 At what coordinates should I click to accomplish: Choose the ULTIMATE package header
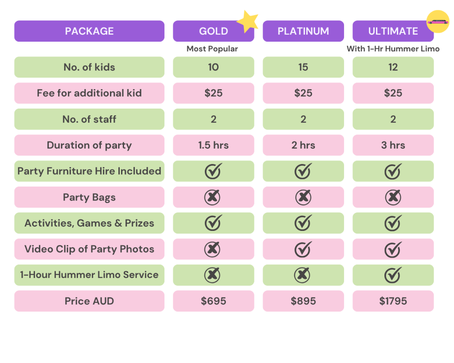point(393,31)
